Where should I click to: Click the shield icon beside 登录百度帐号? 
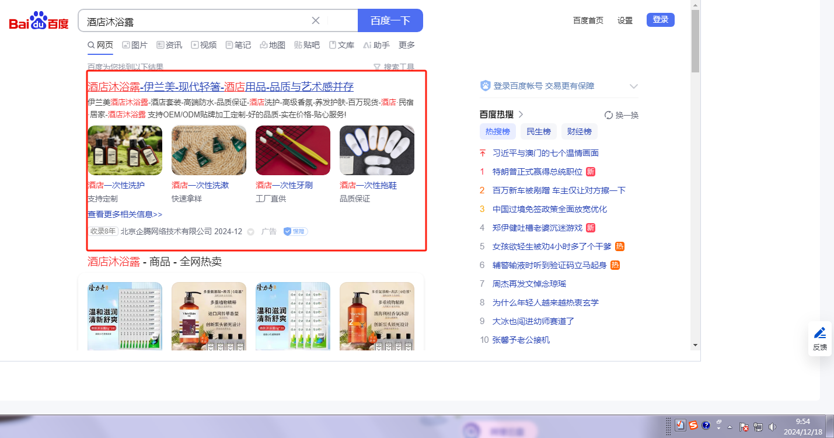[x=486, y=86]
